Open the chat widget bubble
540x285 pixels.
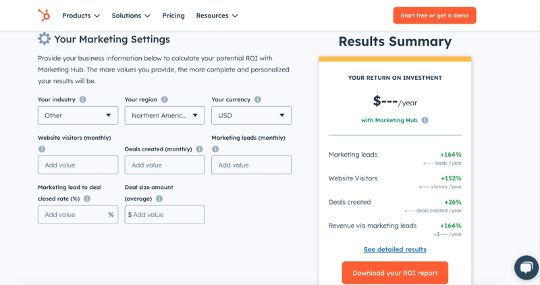pos(526,267)
